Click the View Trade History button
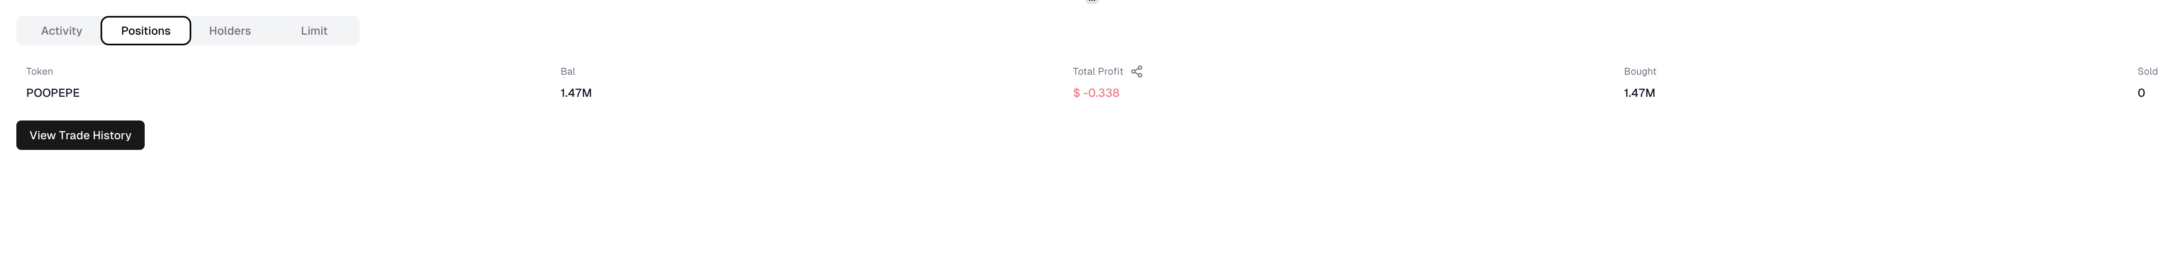Screen dimensions: 2181x272 (x=80, y=134)
